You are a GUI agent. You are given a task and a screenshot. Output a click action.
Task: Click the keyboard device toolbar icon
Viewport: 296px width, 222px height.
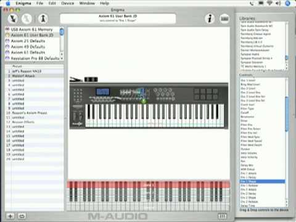coord(224,18)
